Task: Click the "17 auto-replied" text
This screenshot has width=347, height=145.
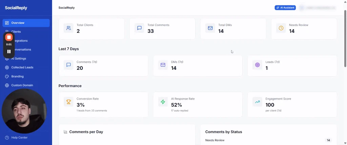Action: click(180, 110)
